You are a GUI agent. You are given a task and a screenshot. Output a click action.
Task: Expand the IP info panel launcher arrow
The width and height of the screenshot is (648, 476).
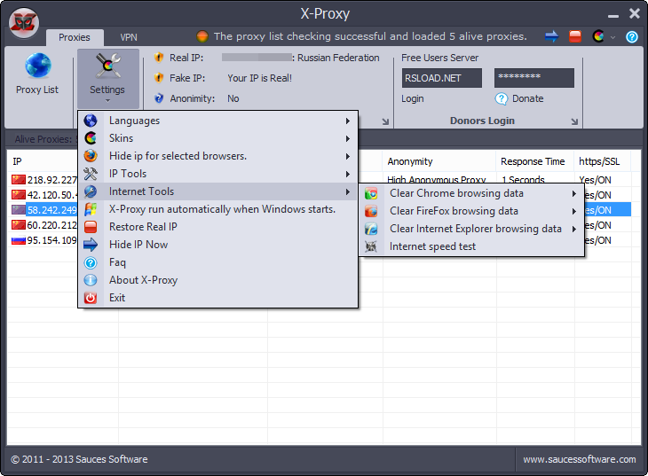point(385,121)
